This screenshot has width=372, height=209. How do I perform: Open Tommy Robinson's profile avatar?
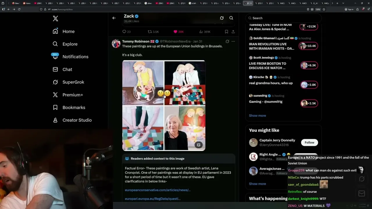(x=116, y=44)
